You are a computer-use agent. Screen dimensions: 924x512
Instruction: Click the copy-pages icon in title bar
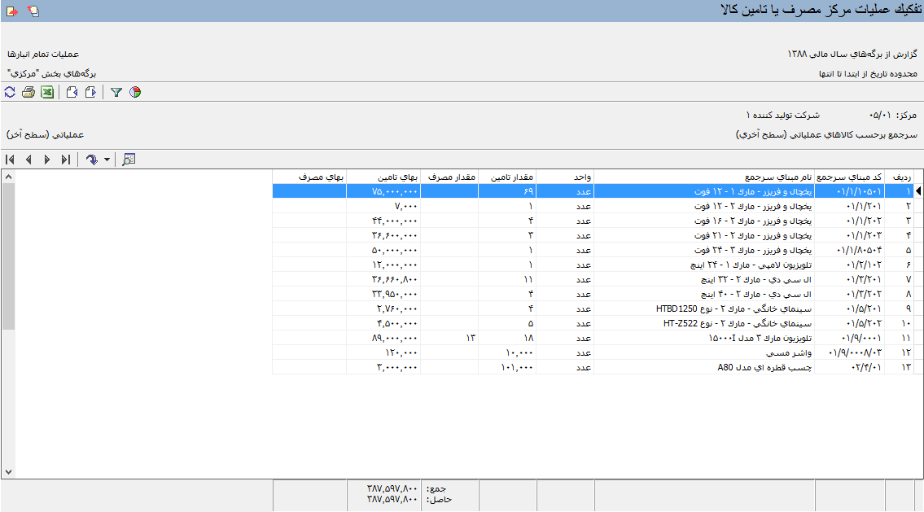pos(33,11)
